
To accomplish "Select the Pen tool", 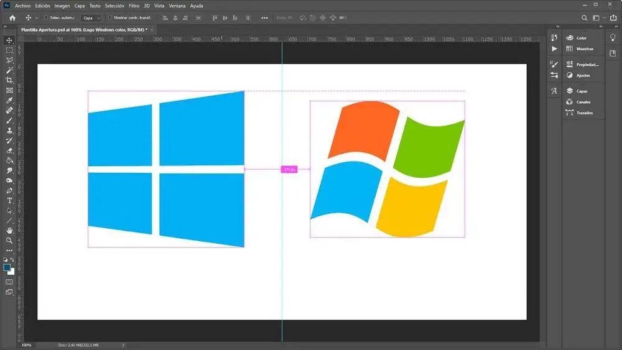I will click(9, 191).
